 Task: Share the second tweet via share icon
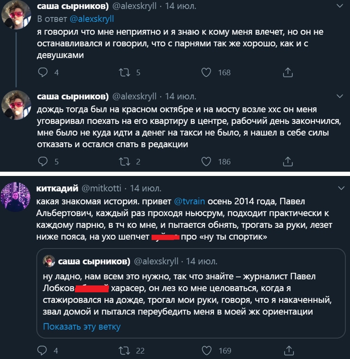[287, 162]
